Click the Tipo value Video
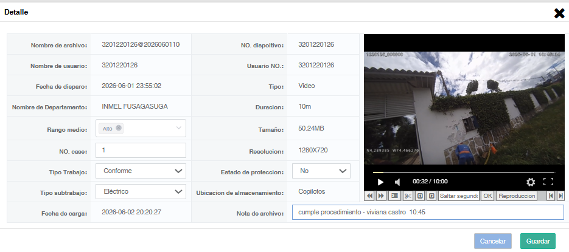 pos(307,86)
